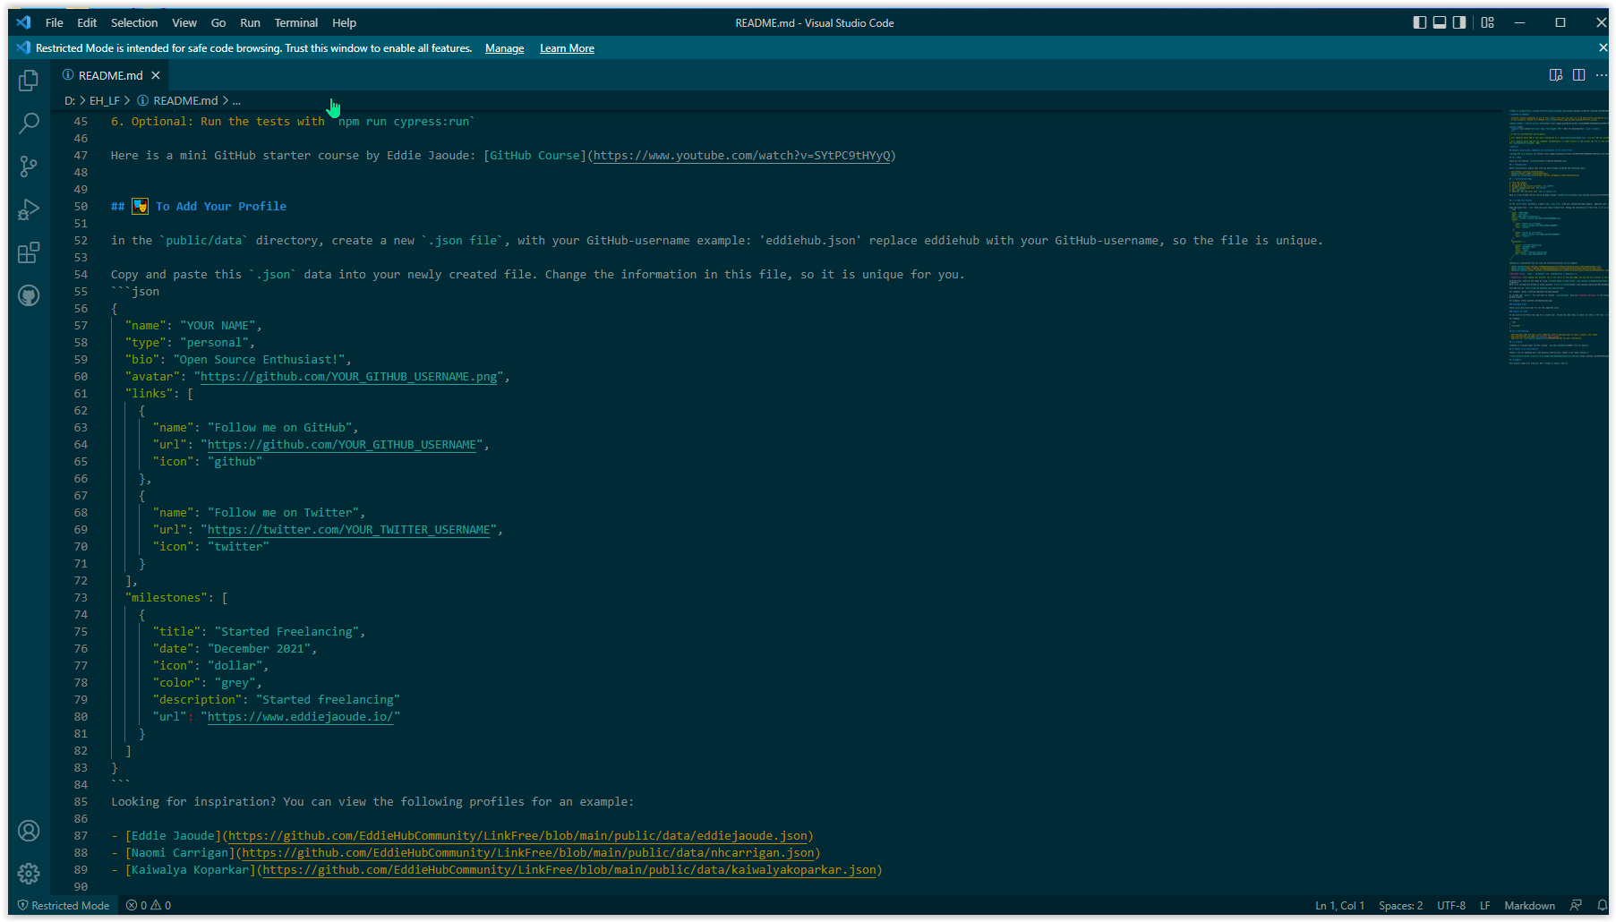Open the Search view

tap(28, 124)
